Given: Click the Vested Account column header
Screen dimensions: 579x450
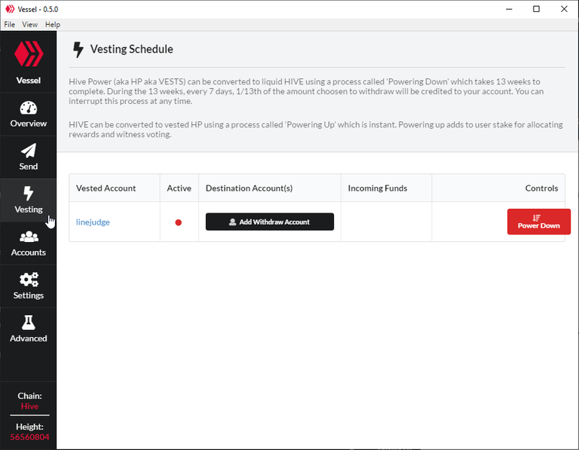Looking at the screenshot, I should [106, 188].
